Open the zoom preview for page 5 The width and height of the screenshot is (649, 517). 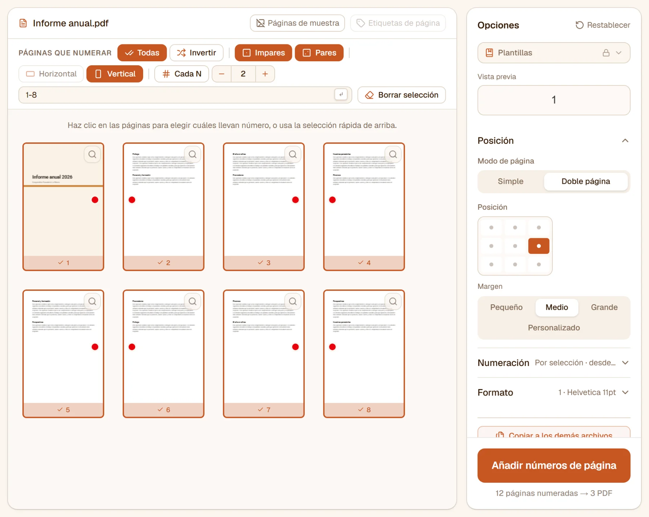pos(92,301)
